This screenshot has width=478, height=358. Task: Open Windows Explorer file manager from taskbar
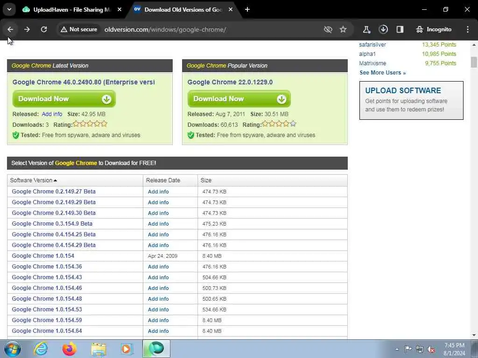98,349
